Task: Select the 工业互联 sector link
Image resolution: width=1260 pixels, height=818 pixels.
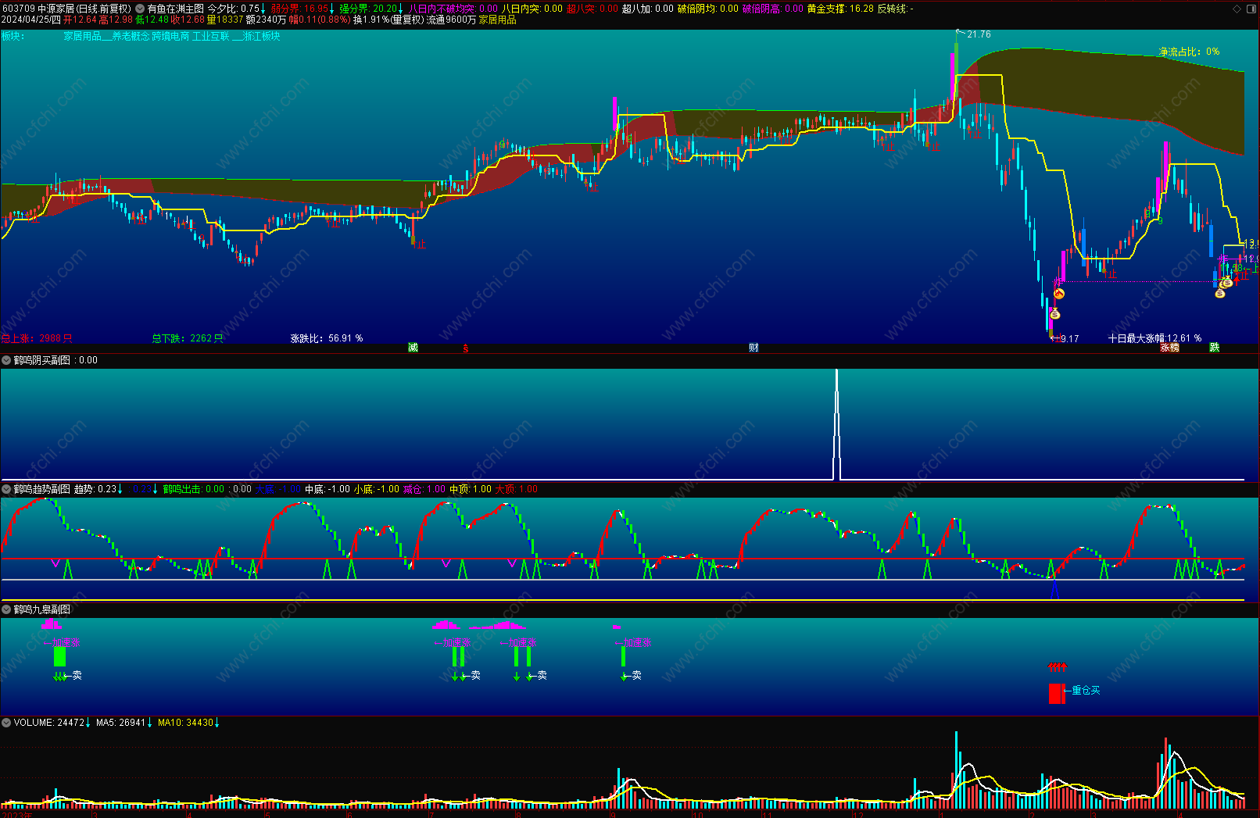Action: 211,36
